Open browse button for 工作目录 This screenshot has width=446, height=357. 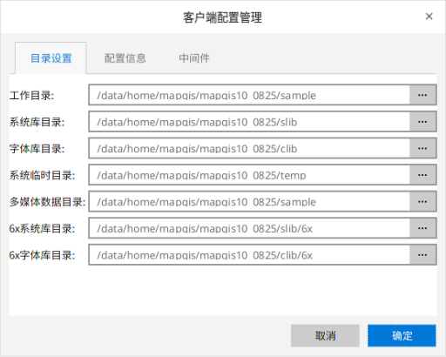pos(422,95)
